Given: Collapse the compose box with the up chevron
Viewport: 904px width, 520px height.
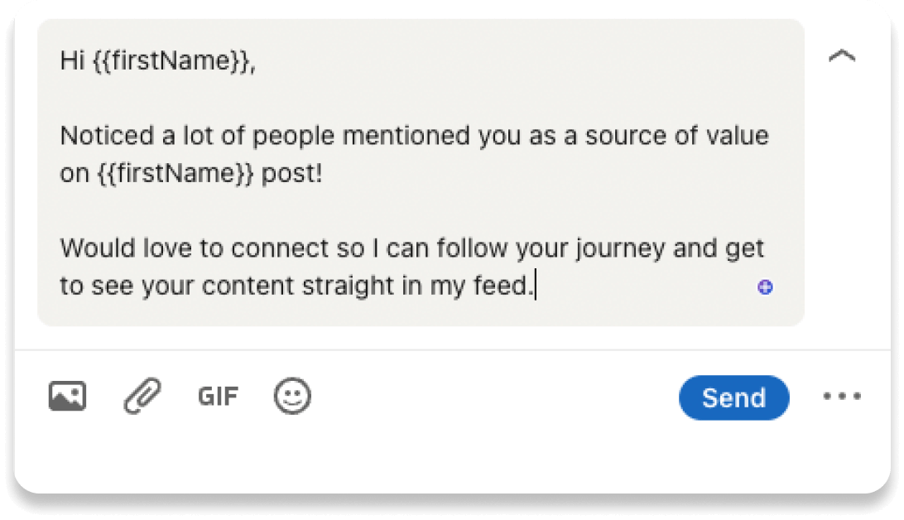Looking at the screenshot, I should [842, 55].
